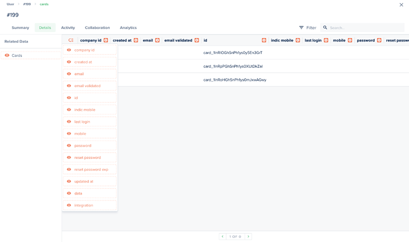Open the Collaboration tab

pos(97,28)
